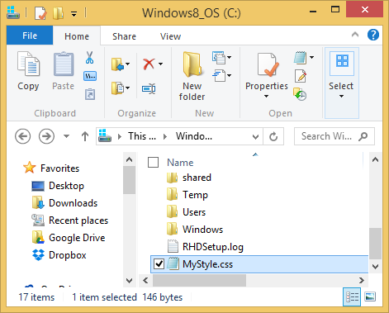Click the navigation pane scroll up arrow
Image resolution: width=389 pixels, height=313 pixels.
[129, 159]
